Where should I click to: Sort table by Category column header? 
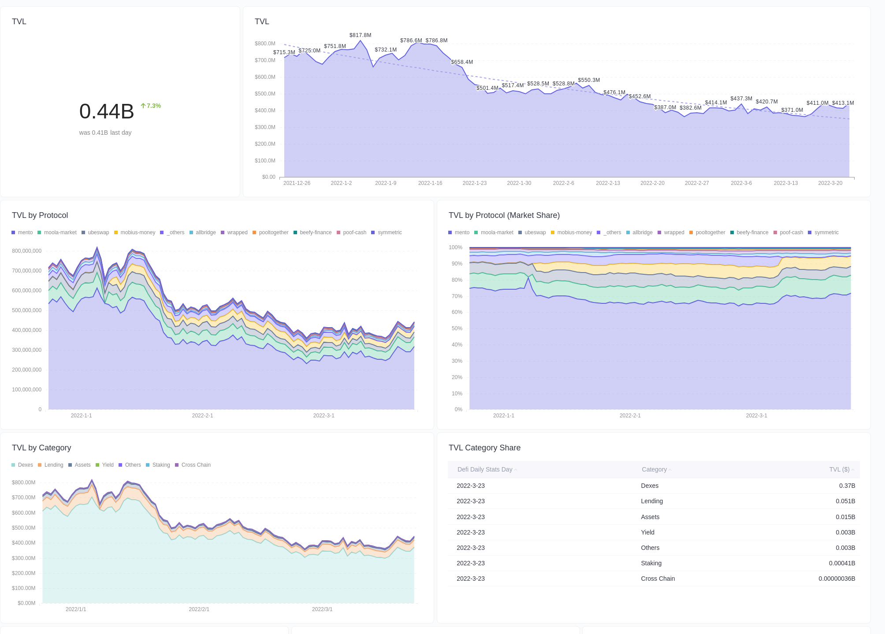tap(656, 469)
